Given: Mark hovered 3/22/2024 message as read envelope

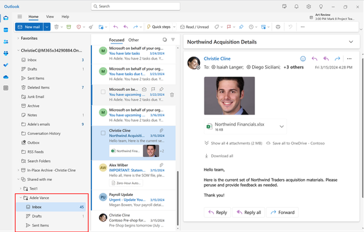Looking at the screenshot, I should pyautogui.click(x=144, y=90).
